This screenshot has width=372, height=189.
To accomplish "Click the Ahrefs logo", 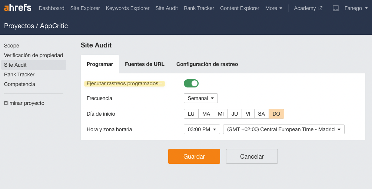I will coord(17,8).
